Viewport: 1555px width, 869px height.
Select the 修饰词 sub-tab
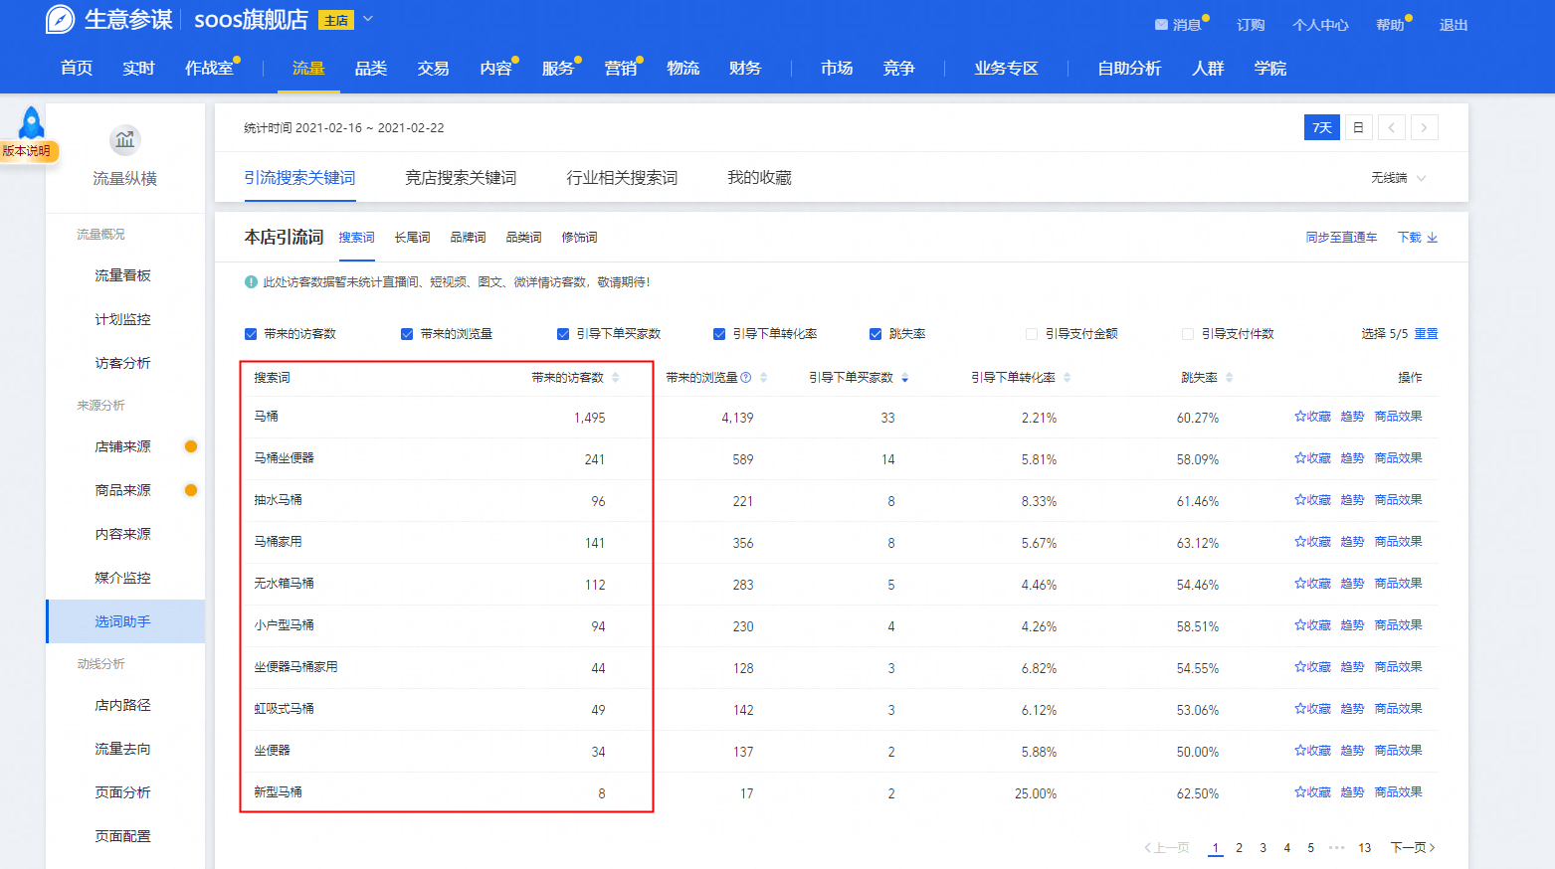579,238
